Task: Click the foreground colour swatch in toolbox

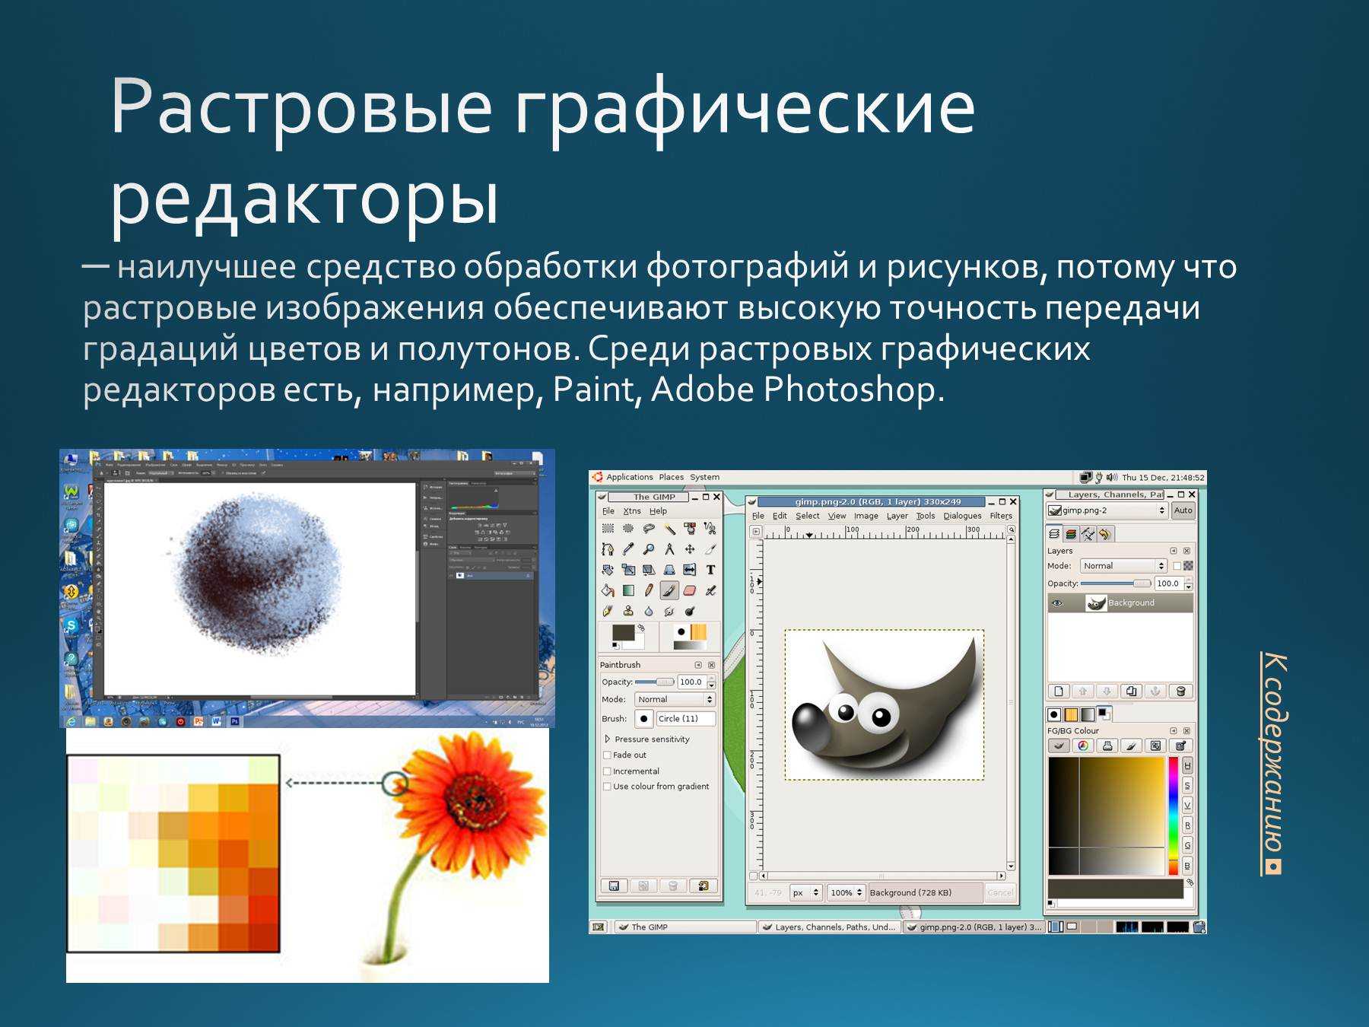Action: [x=624, y=633]
